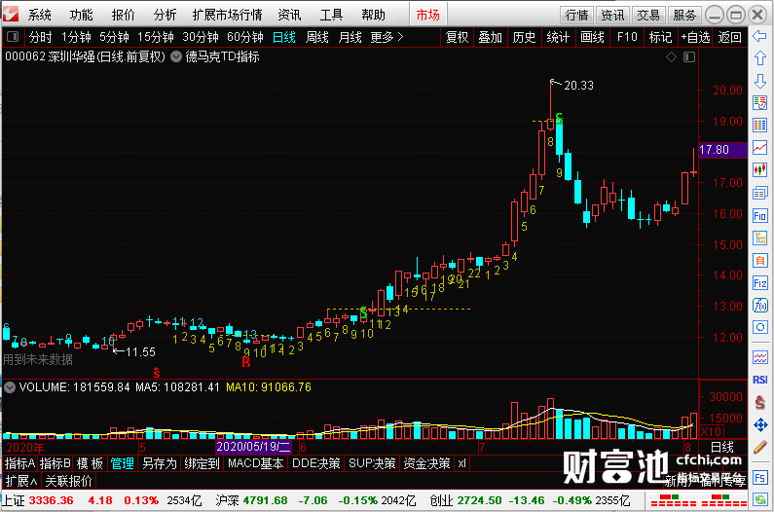Viewport: 774px width, 512px height.
Task: Click the line trend chart sidebar icon
Action: pyautogui.click(x=759, y=147)
